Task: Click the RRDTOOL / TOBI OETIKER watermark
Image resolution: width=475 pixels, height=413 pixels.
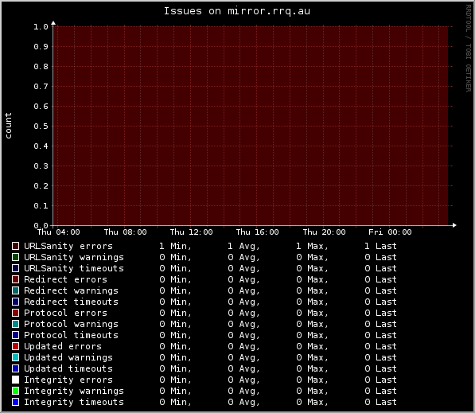Action: pos(469,49)
